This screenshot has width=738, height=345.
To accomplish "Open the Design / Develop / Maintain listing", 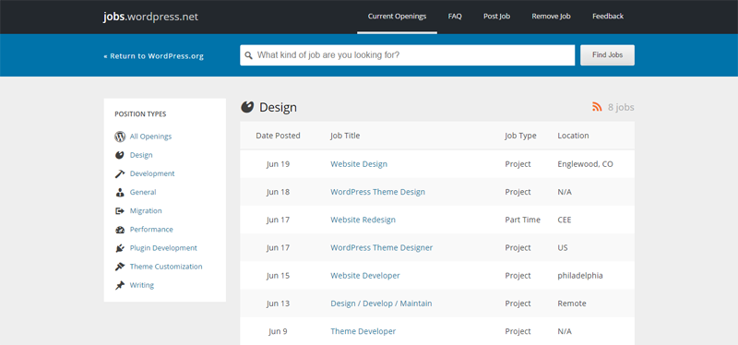I will pos(381,303).
